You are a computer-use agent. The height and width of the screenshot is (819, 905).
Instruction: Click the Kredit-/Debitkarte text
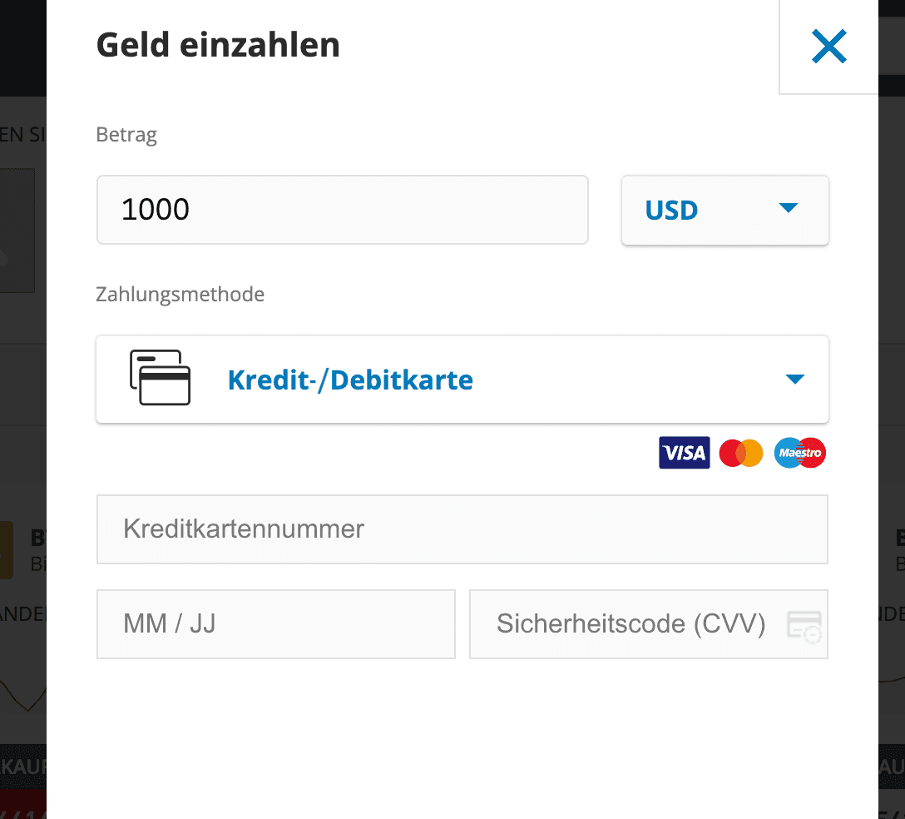coord(350,380)
